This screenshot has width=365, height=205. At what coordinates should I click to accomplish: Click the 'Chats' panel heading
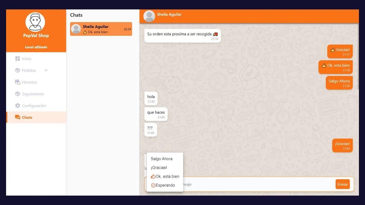76,15
